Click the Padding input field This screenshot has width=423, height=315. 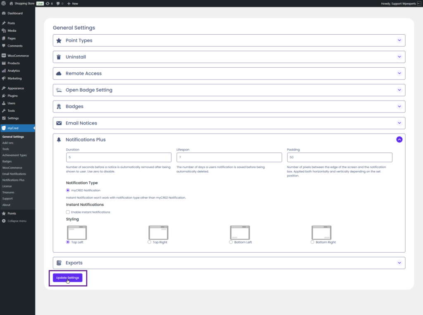(339, 157)
